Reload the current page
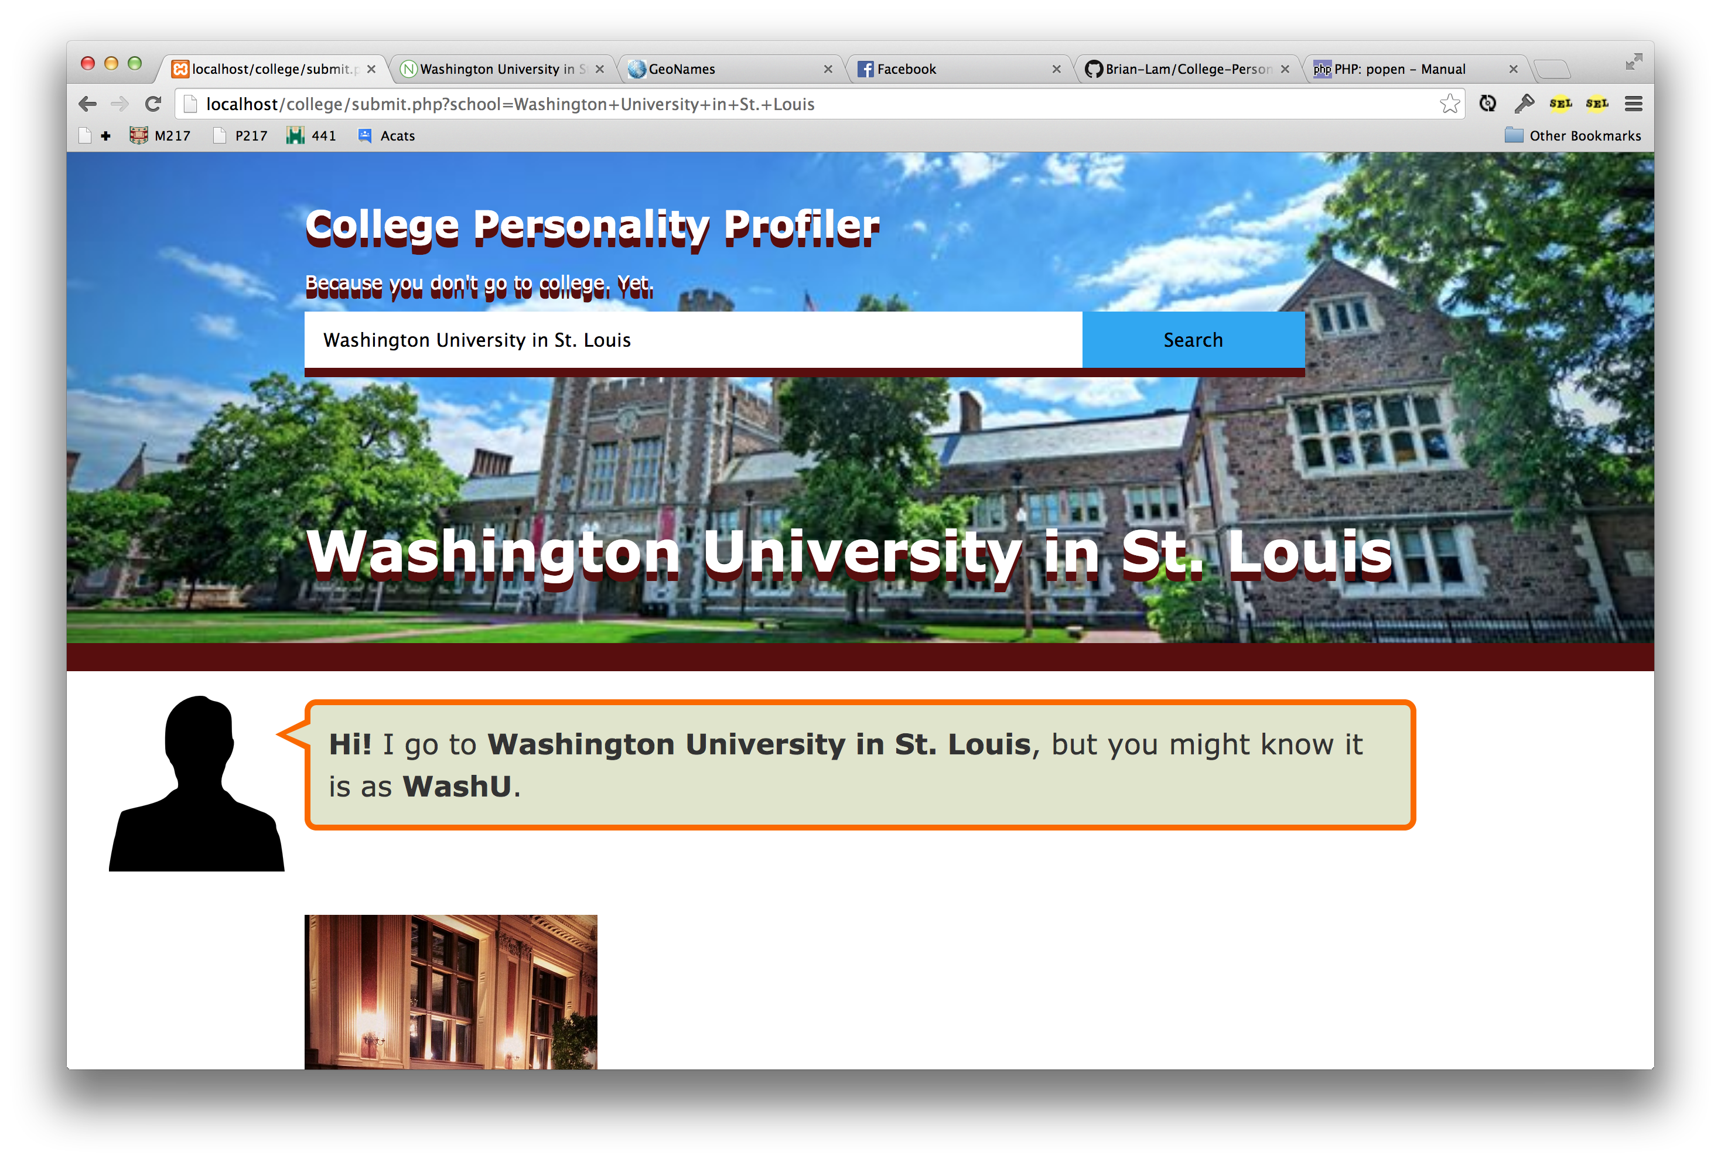The image size is (1721, 1162). pos(153,104)
